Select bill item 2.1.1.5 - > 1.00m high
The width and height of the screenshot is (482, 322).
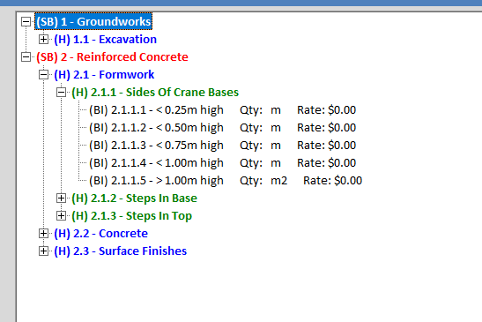(x=226, y=180)
